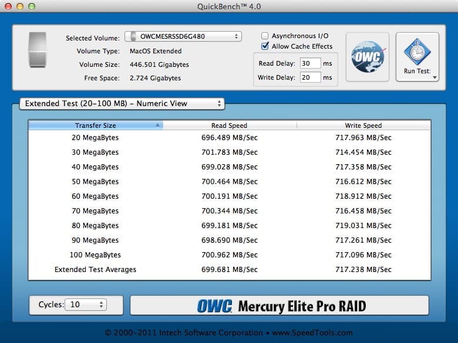This screenshot has width=458, height=343.
Task: Select the Extended Test Averages row
Action: tap(229, 270)
